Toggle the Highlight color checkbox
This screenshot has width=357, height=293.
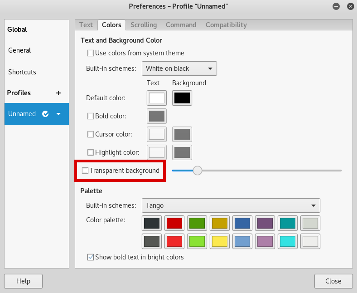click(91, 152)
